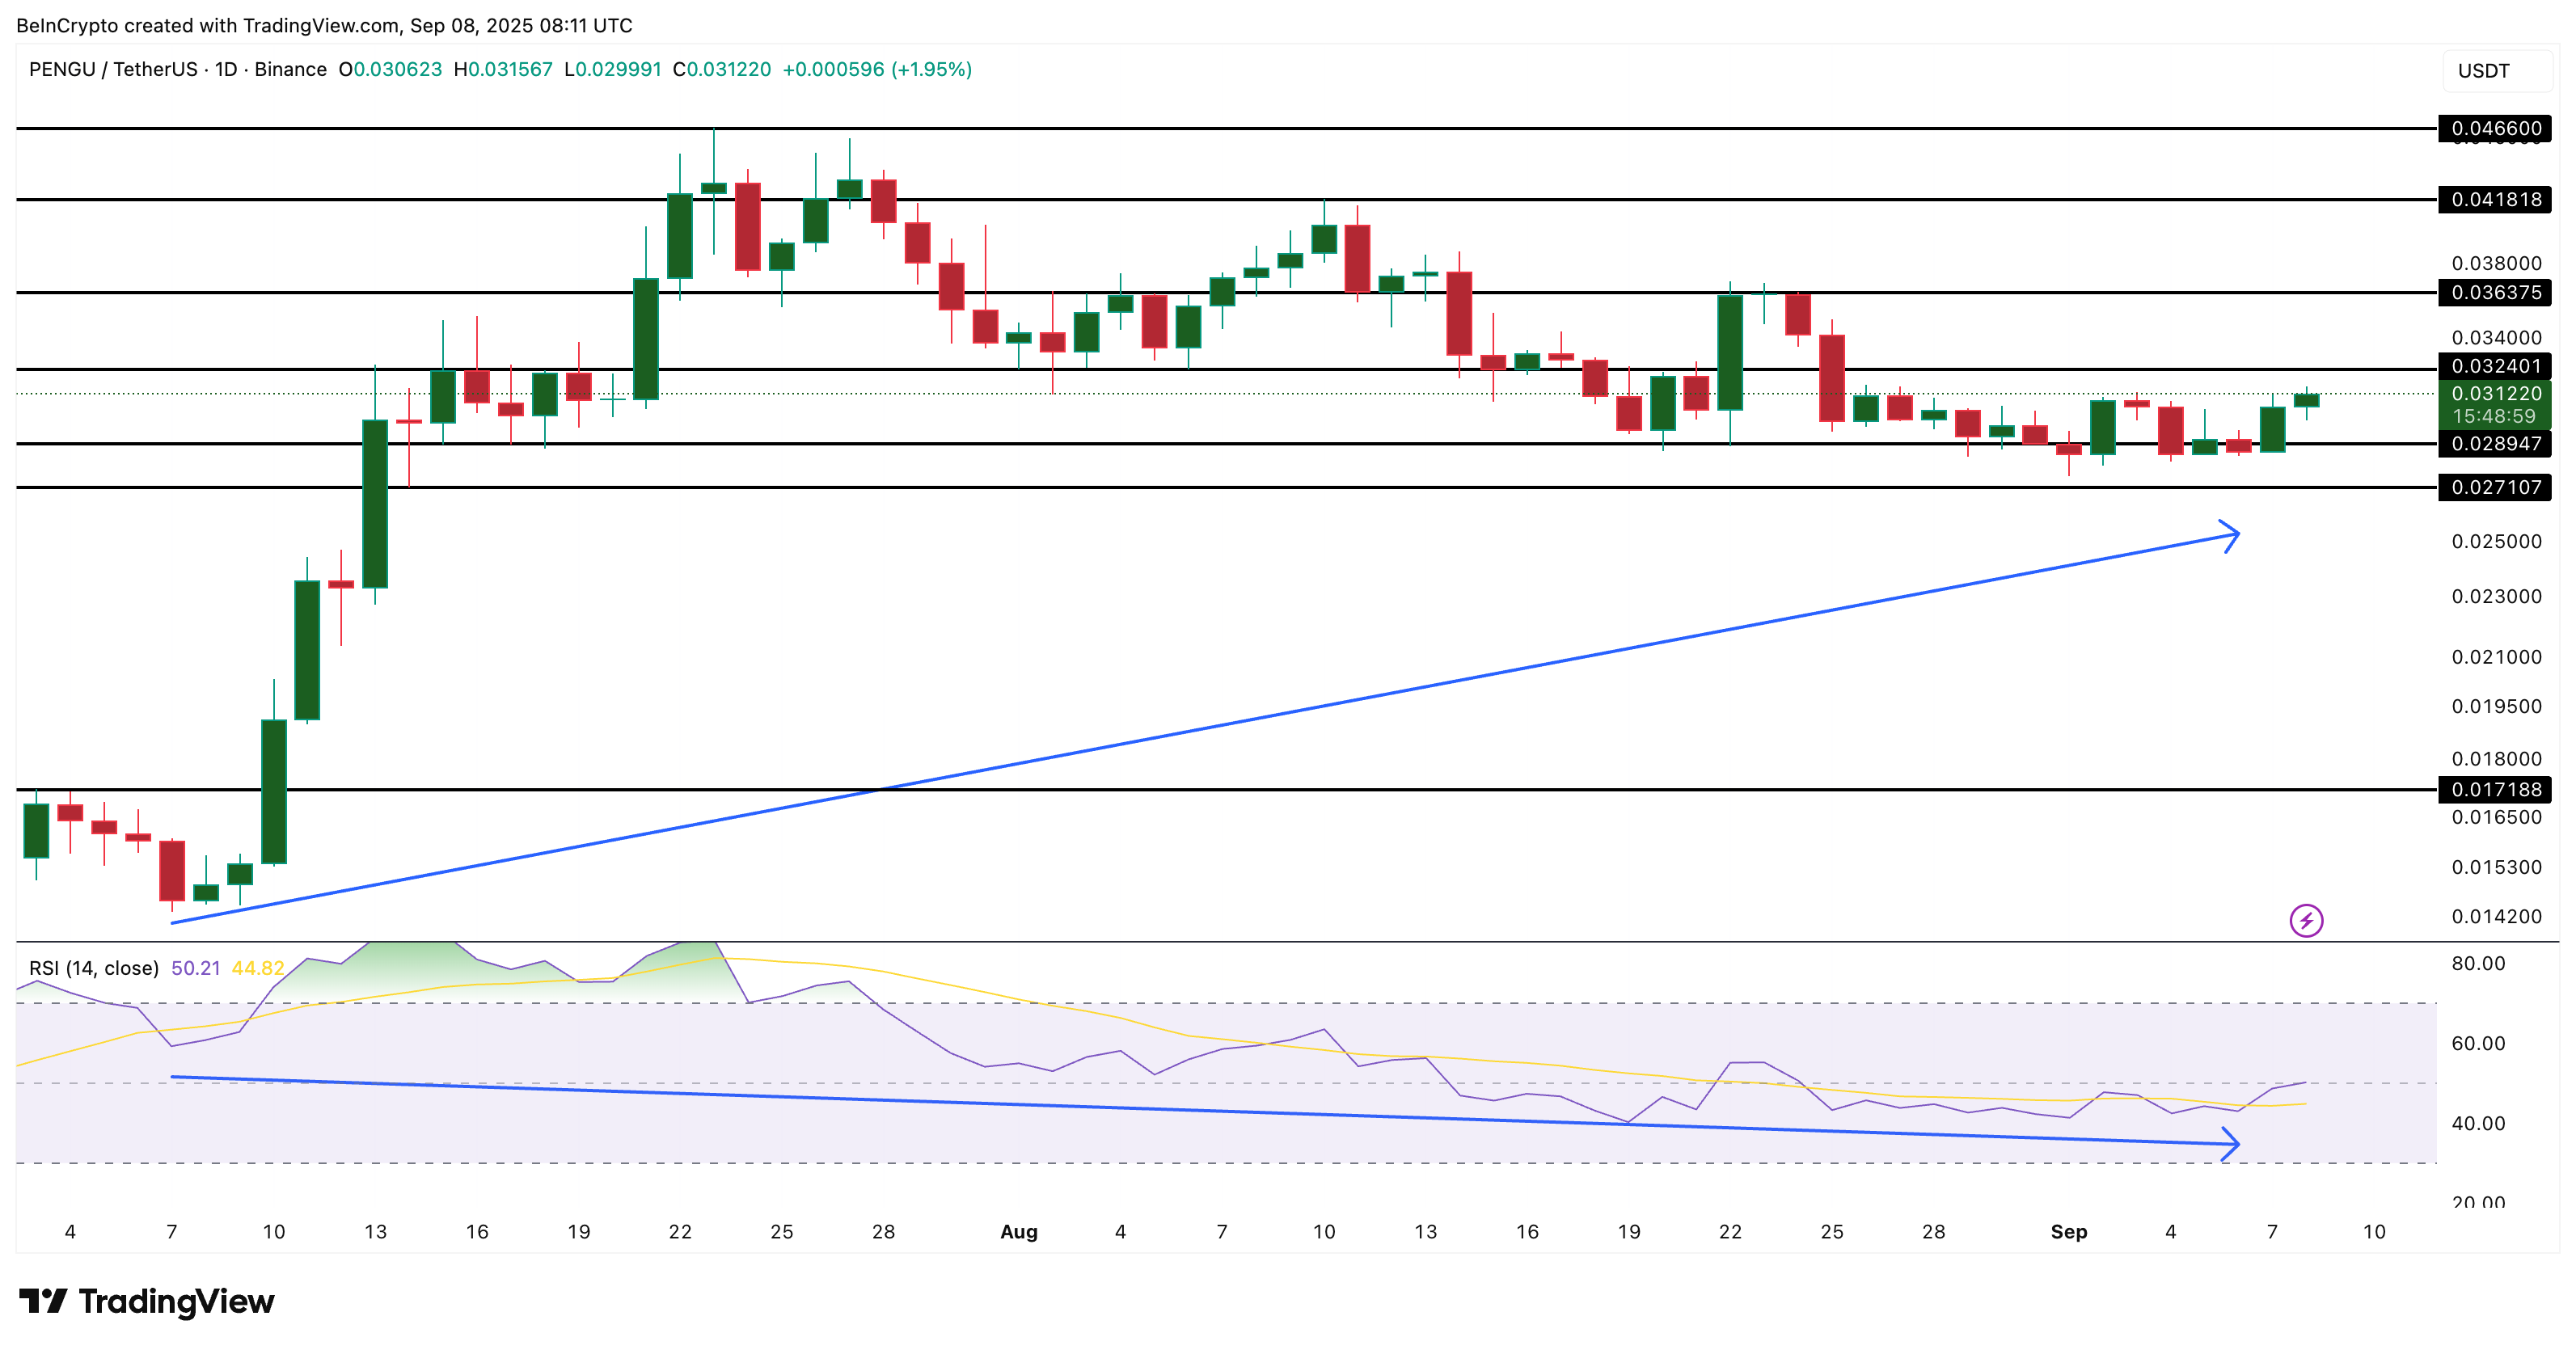Select the 0.036375 price level label

click(2495, 292)
